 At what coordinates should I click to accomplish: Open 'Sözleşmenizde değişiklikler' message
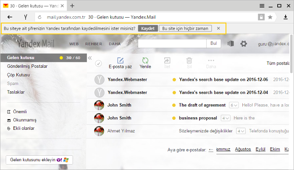(x=206, y=131)
